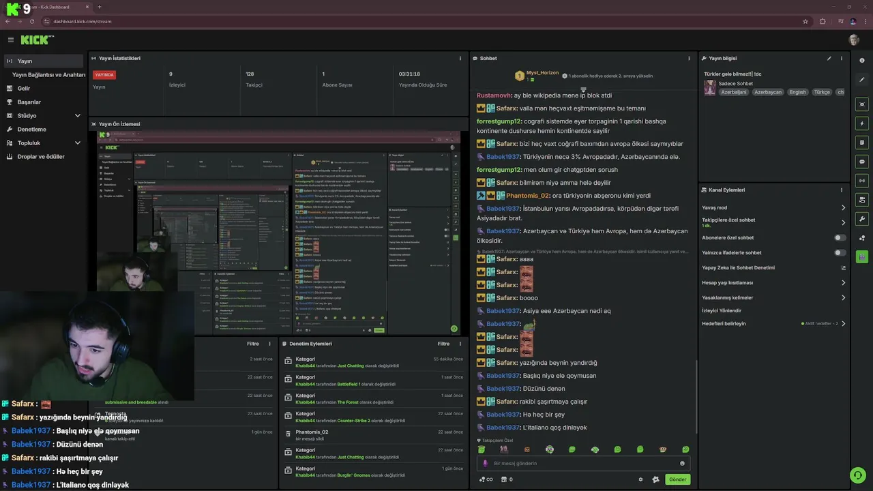Open the green support headset button
This screenshot has width=873, height=491.
coord(857,475)
